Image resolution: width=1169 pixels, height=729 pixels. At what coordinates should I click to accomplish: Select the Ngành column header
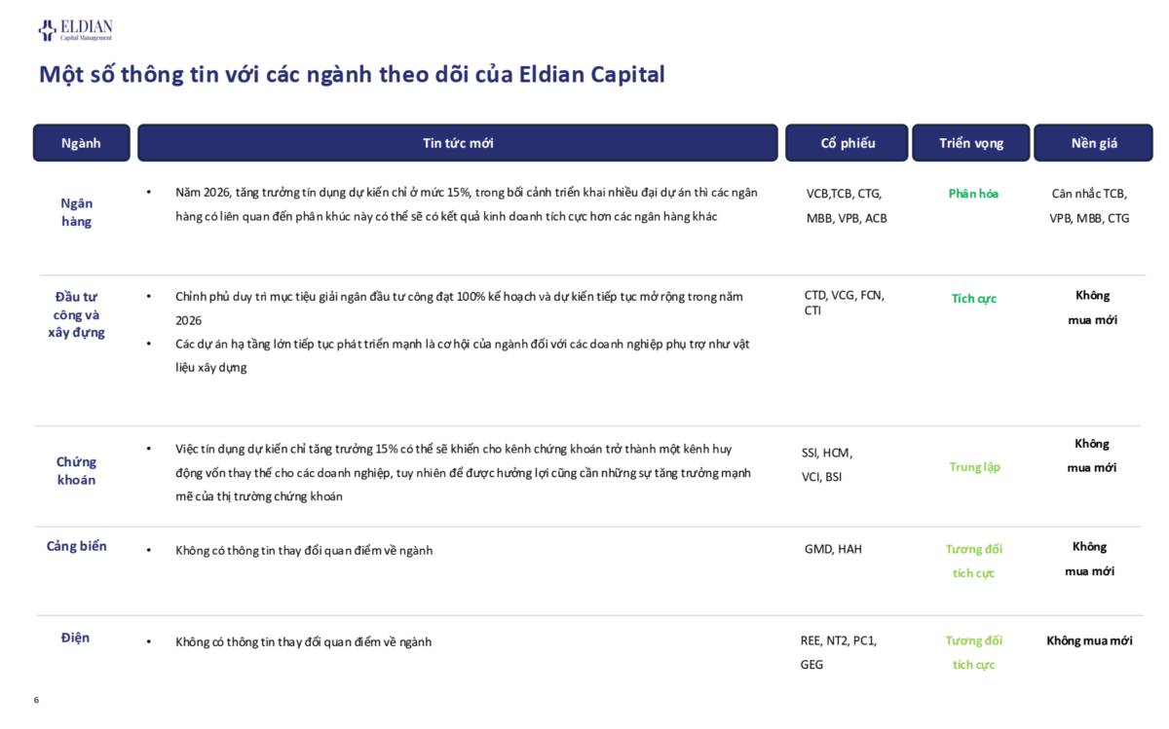(81, 143)
